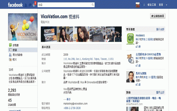Click the sponsored ad image thumbnail
The width and height of the screenshot is (177, 111).
pos(132,109)
